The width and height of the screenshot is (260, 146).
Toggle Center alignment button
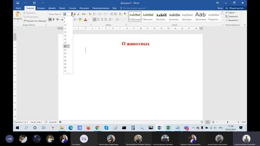[98, 19]
